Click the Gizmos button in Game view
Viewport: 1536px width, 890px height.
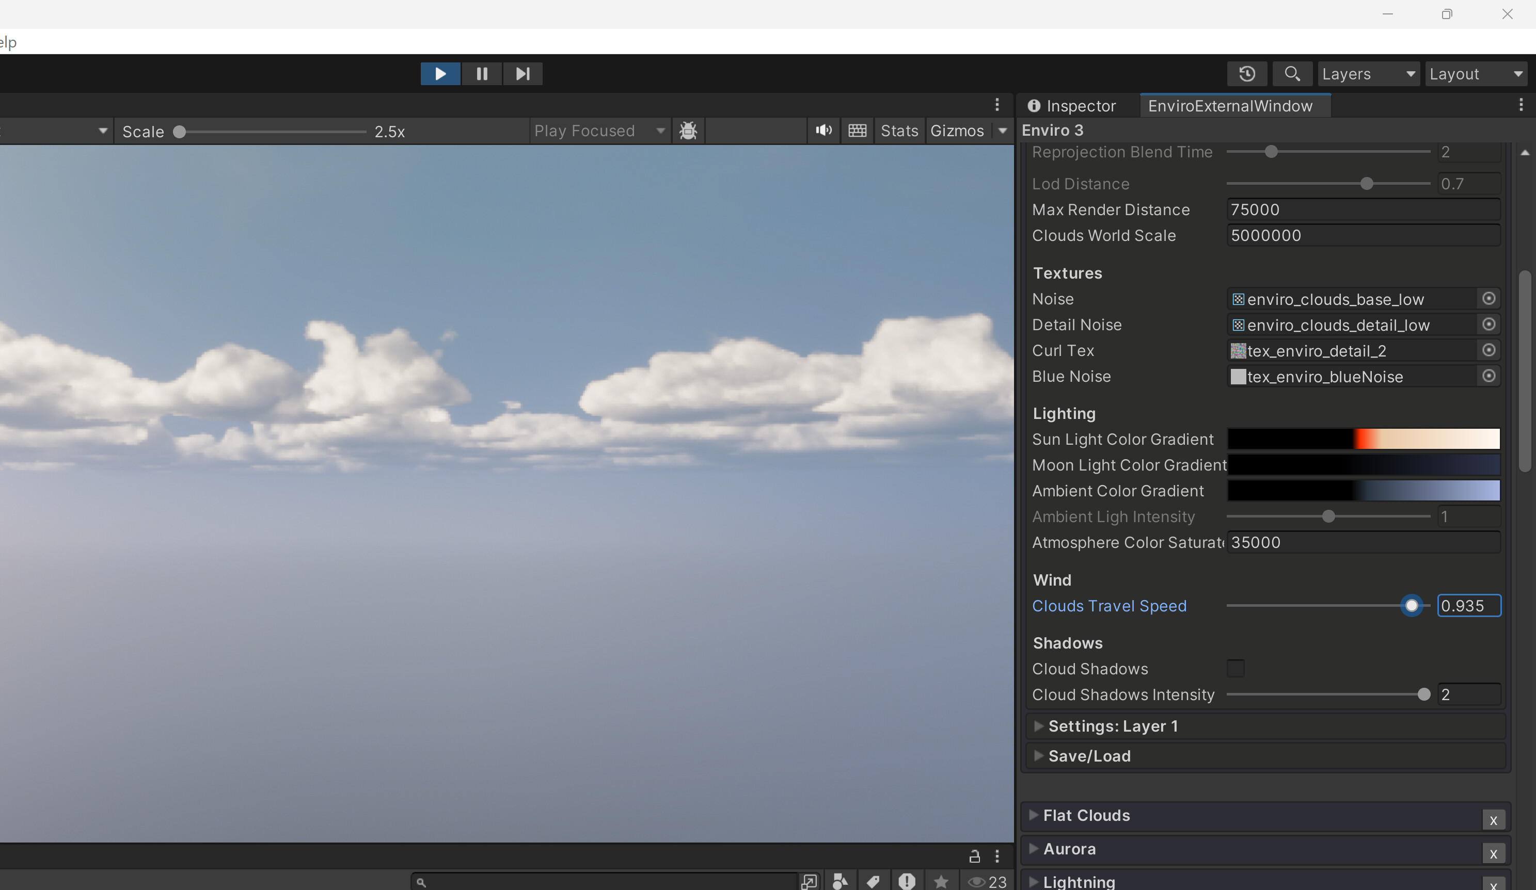pos(958,131)
